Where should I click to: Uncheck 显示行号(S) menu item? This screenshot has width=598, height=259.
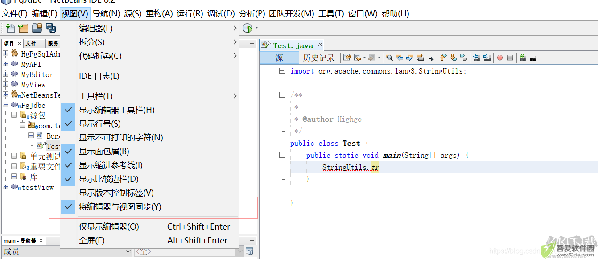[x=149, y=123]
